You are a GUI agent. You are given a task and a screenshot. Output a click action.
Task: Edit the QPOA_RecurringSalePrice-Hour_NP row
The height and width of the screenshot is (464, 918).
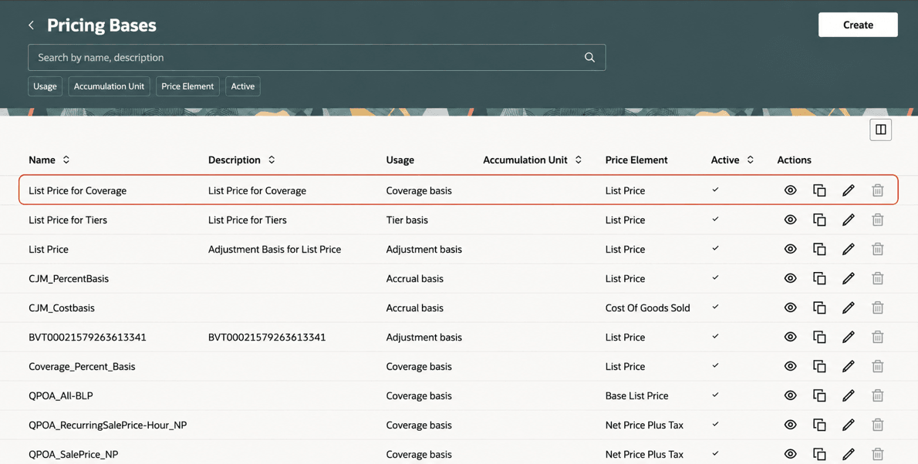849,425
